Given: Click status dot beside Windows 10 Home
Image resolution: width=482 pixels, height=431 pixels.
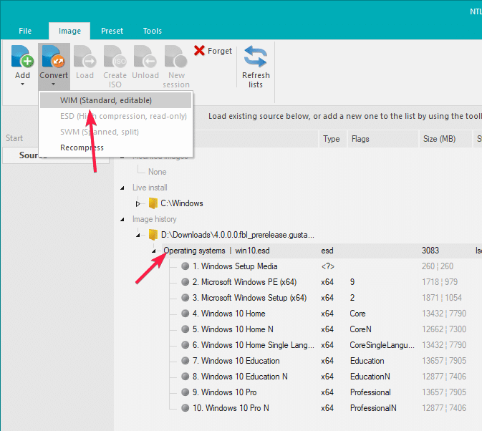Looking at the screenshot, I should [185, 314].
